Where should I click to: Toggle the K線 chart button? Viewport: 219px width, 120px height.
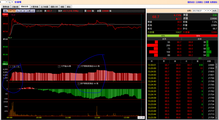(x=5, y=11)
